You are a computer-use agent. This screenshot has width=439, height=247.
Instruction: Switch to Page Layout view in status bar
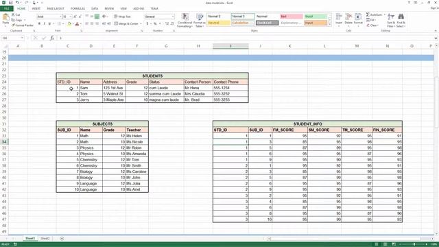point(385,244)
